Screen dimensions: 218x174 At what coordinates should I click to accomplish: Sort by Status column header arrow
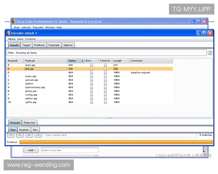click(82, 61)
